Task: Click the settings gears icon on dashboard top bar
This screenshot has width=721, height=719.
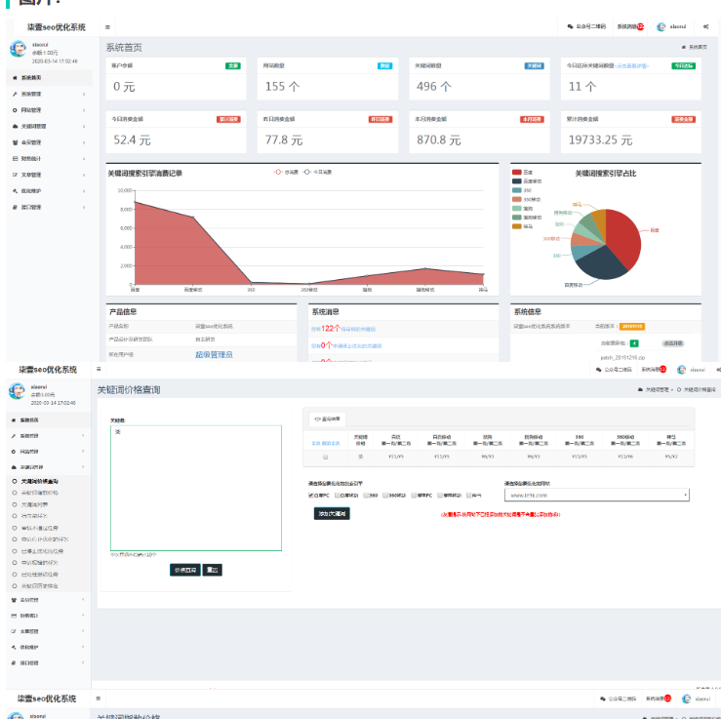Action: coord(706,27)
